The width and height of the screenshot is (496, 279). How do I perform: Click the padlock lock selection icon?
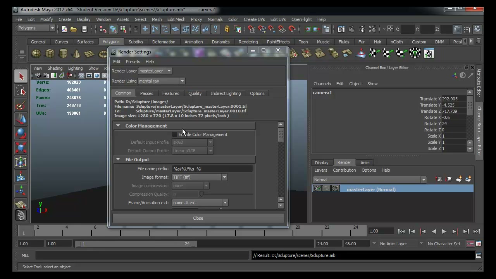pos(227,29)
